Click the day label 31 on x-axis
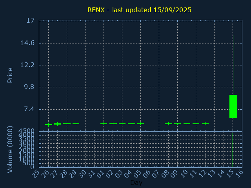251x188 pixels. (91, 174)
